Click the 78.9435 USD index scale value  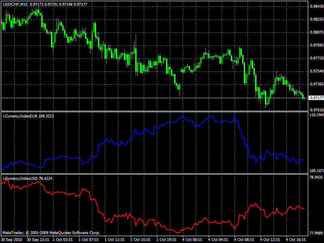[316, 177]
